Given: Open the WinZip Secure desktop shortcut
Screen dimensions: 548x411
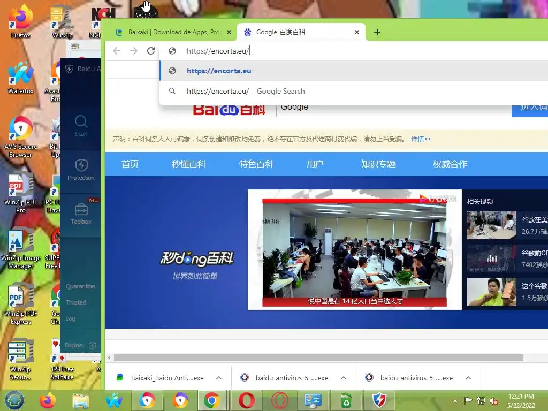Looking at the screenshot, I should (20, 360).
